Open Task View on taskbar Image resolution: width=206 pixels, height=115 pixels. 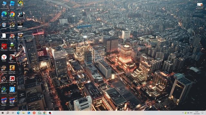[13, 113]
